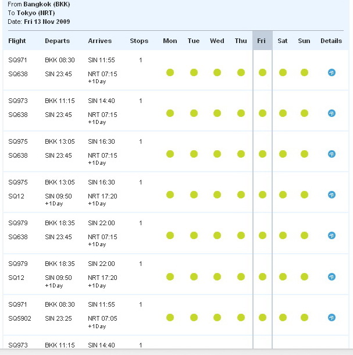Click the Arrives column header

pyautogui.click(x=100, y=41)
